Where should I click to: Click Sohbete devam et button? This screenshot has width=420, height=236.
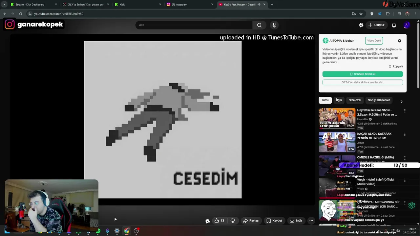click(x=363, y=74)
